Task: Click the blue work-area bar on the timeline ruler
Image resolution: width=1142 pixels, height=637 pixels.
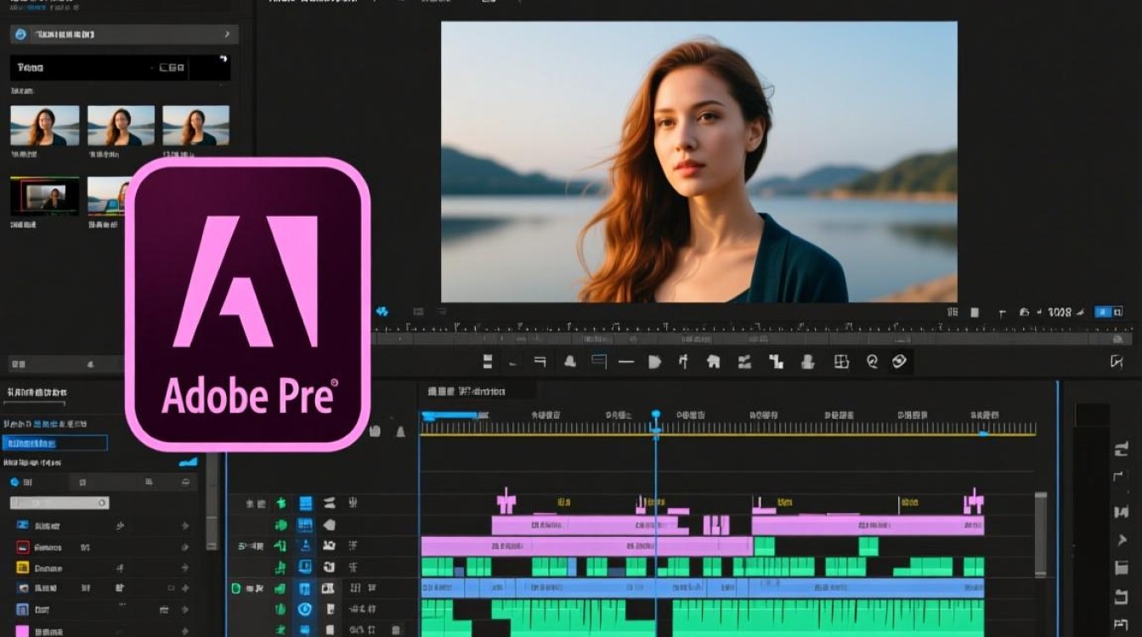Action: (x=451, y=415)
